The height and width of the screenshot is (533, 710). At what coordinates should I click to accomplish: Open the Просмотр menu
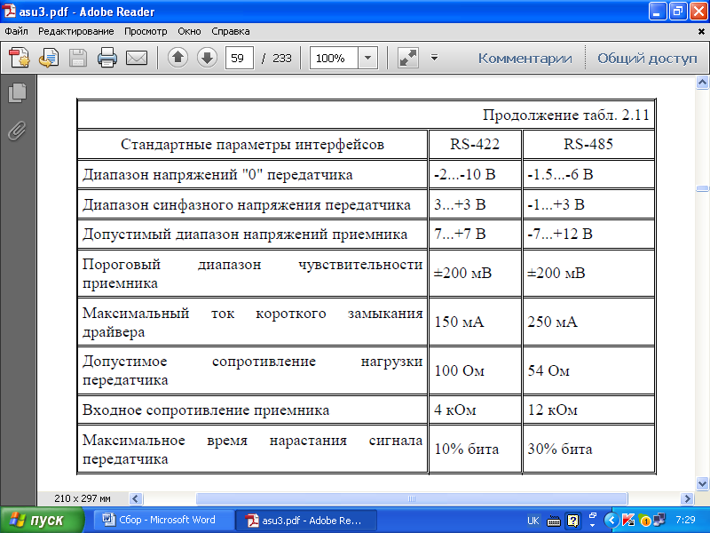pyautogui.click(x=146, y=31)
